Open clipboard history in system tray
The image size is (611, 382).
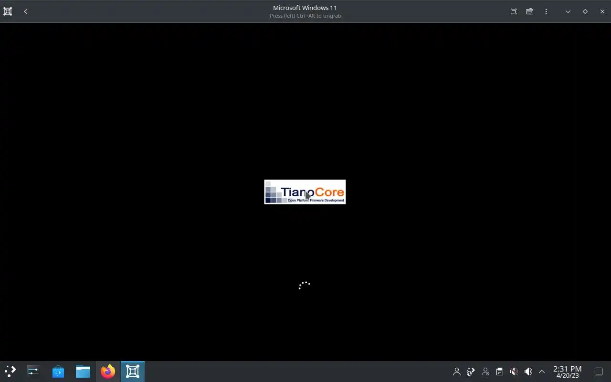point(500,371)
